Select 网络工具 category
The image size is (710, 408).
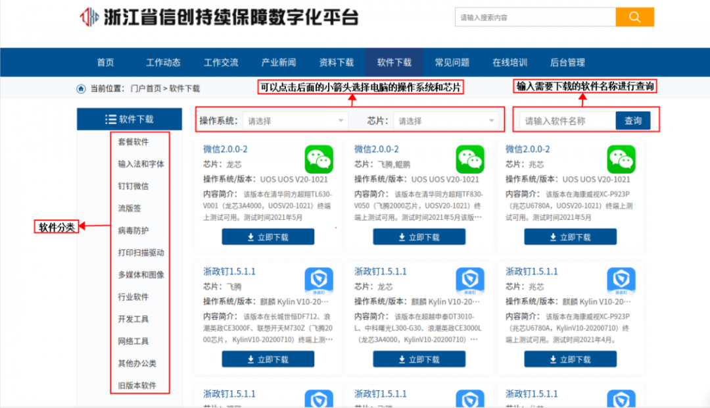click(x=133, y=342)
